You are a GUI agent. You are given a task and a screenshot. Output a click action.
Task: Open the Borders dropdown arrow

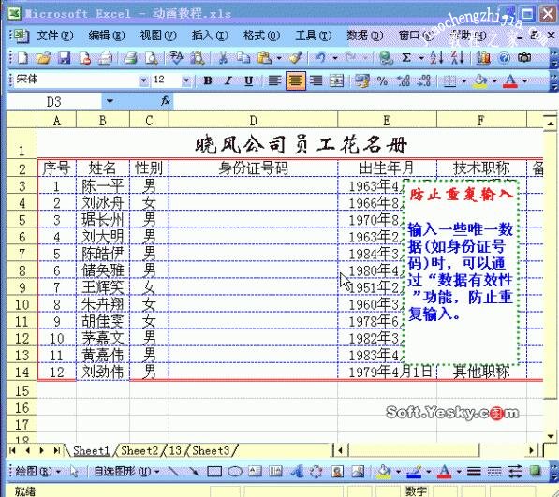[464, 80]
